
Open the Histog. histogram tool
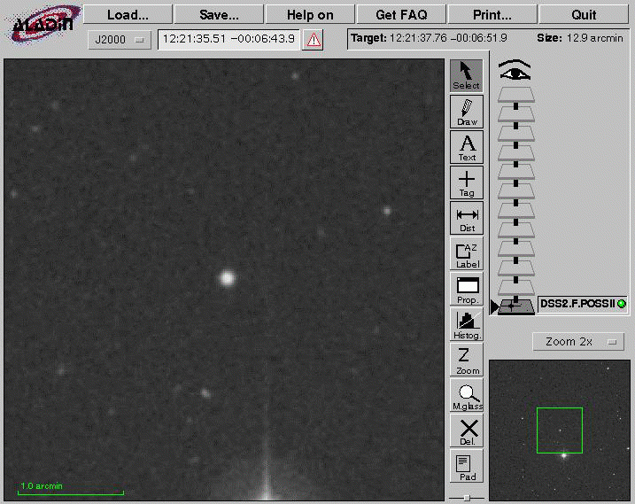point(466,324)
